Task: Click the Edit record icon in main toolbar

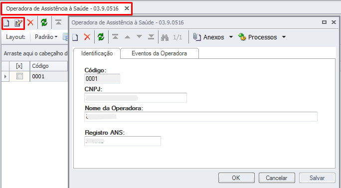Action: coord(18,23)
